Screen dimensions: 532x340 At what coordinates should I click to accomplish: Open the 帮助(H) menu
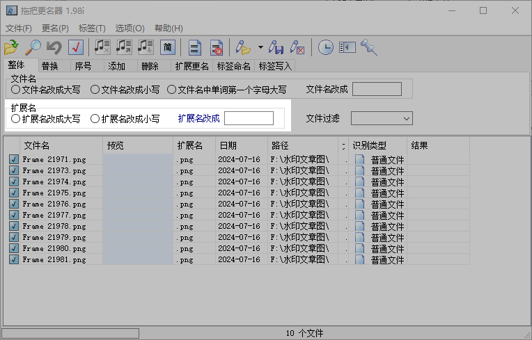click(169, 28)
